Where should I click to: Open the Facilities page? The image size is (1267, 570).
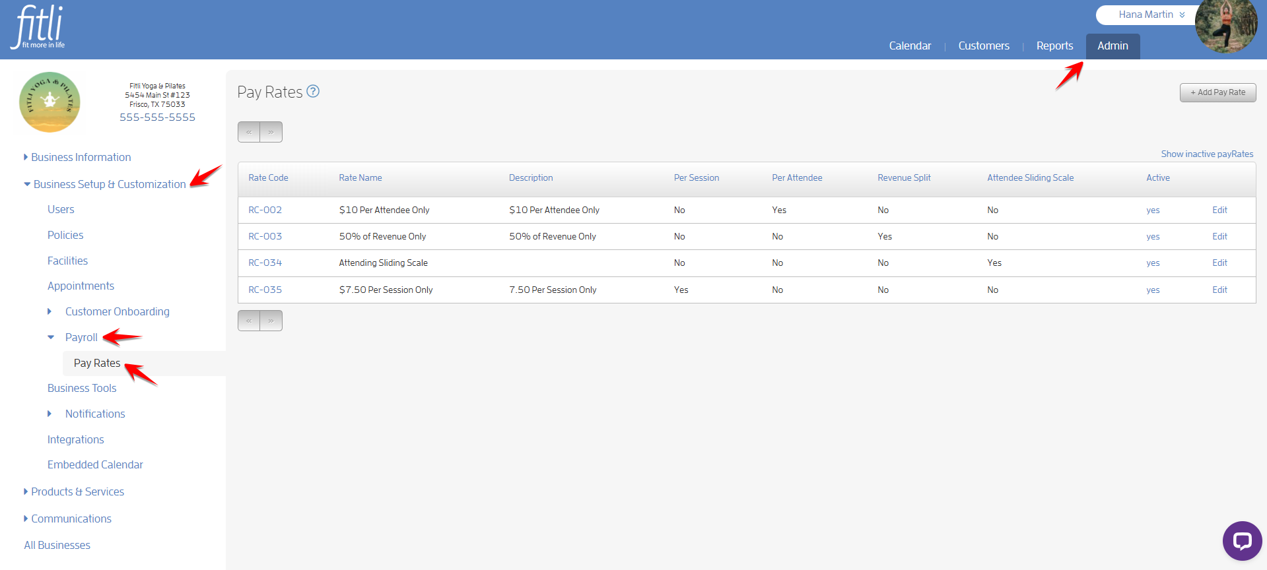(67, 261)
